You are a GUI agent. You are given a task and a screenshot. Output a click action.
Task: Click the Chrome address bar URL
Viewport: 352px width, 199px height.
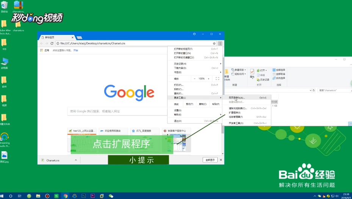(93, 43)
